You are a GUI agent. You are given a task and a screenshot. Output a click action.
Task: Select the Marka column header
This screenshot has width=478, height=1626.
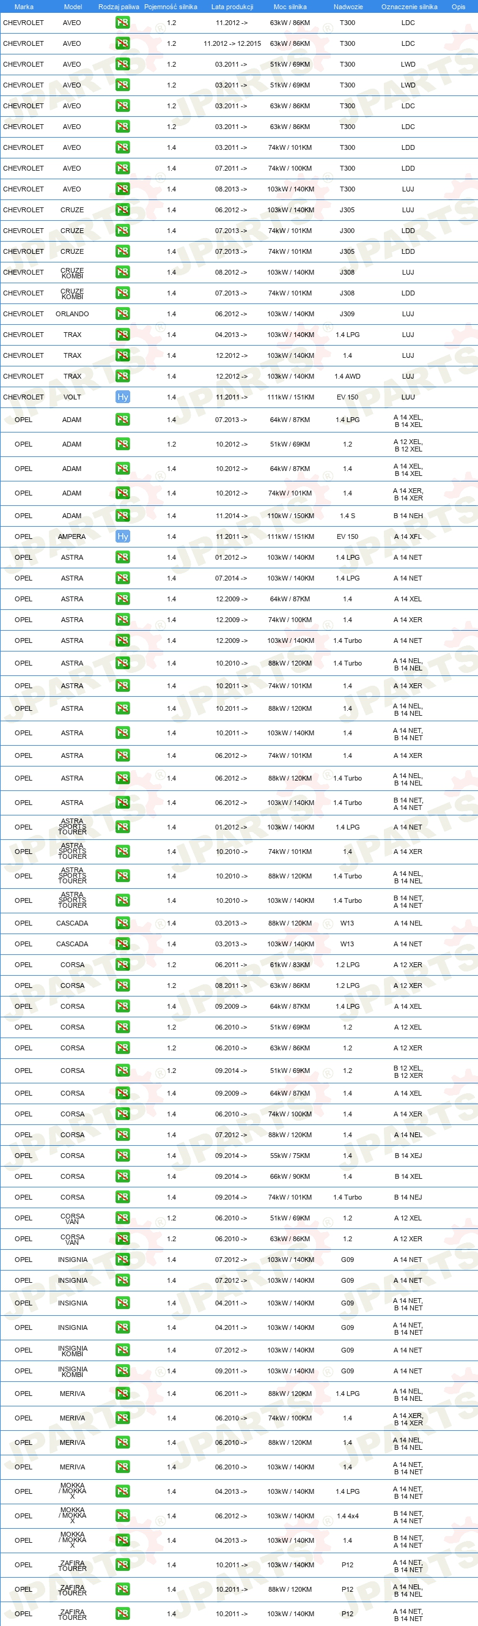[24, 7]
